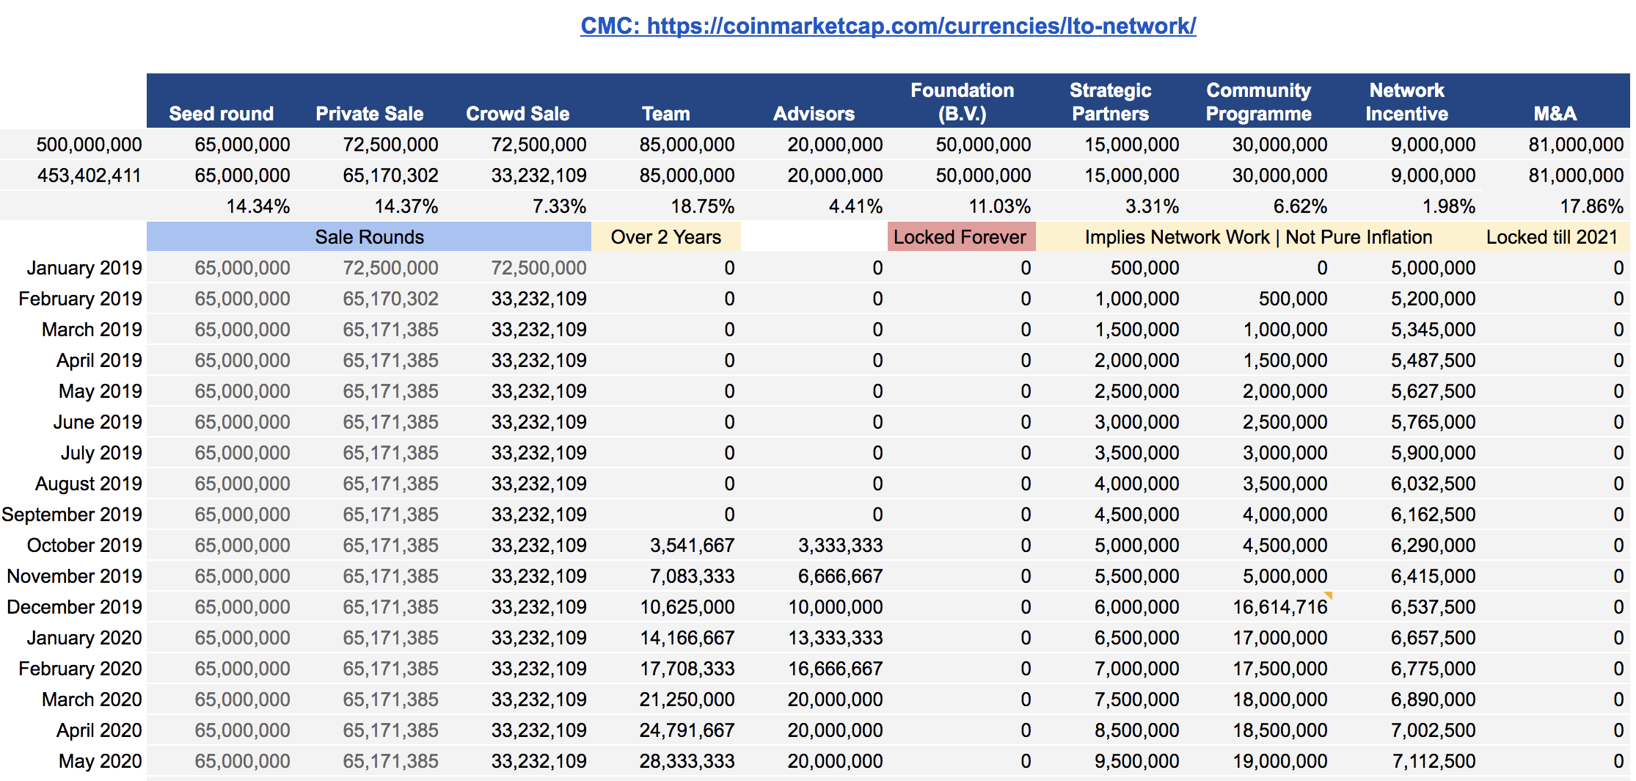1636x781 pixels.
Task: Select the Community Programme column header
Action: (x=1259, y=102)
